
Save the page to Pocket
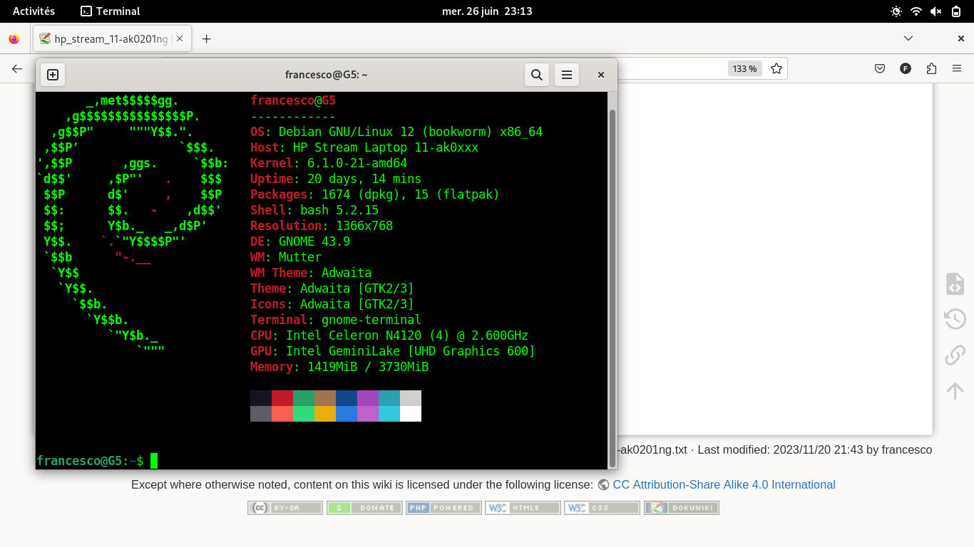880,68
